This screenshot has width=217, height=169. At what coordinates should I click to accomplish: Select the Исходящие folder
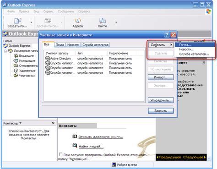coord(27,61)
